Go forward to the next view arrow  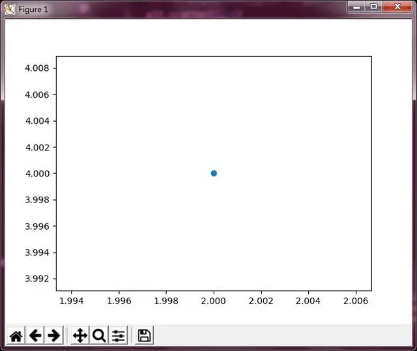[x=53, y=335]
